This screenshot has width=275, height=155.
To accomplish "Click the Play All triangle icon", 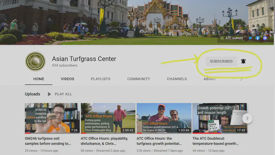I will [x=49, y=94].
